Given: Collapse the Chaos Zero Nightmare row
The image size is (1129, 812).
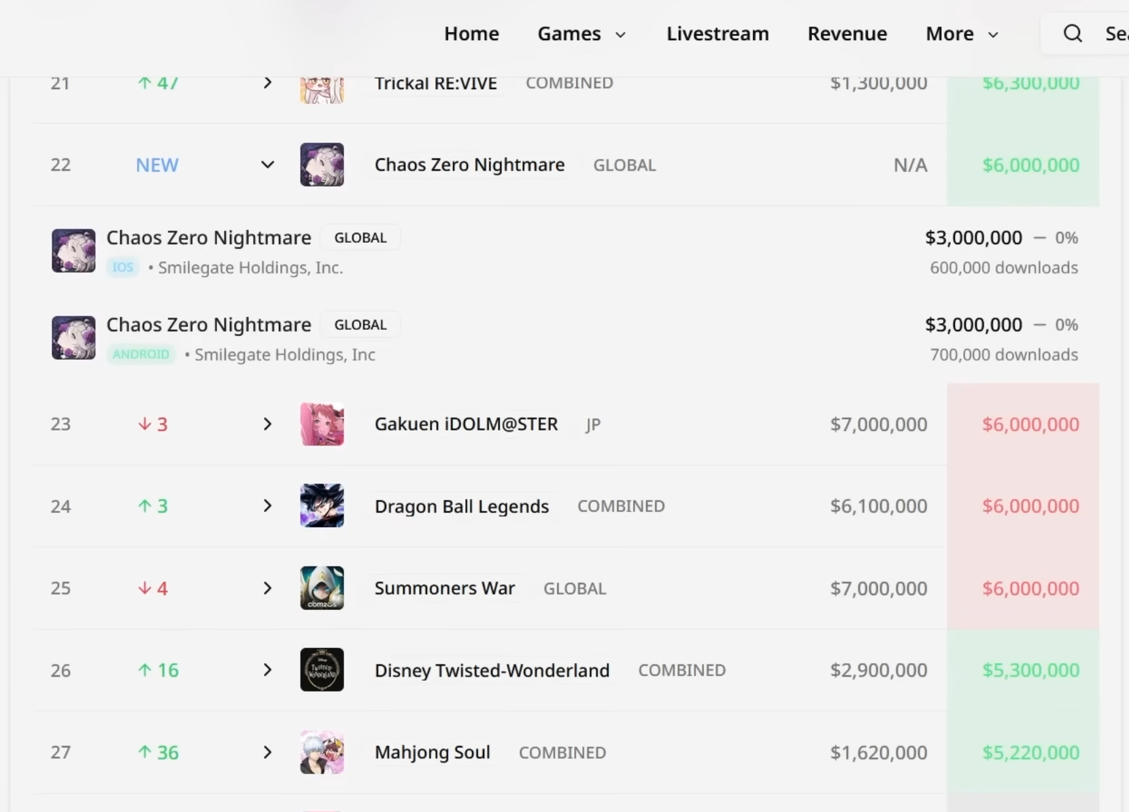Looking at the screenshot, I should click(267, 165).
